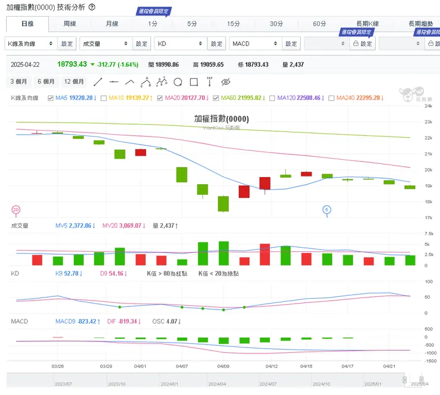Open the K線及均線 indicator dropdown
Screen dimensions: 440x395
[31, 44]
